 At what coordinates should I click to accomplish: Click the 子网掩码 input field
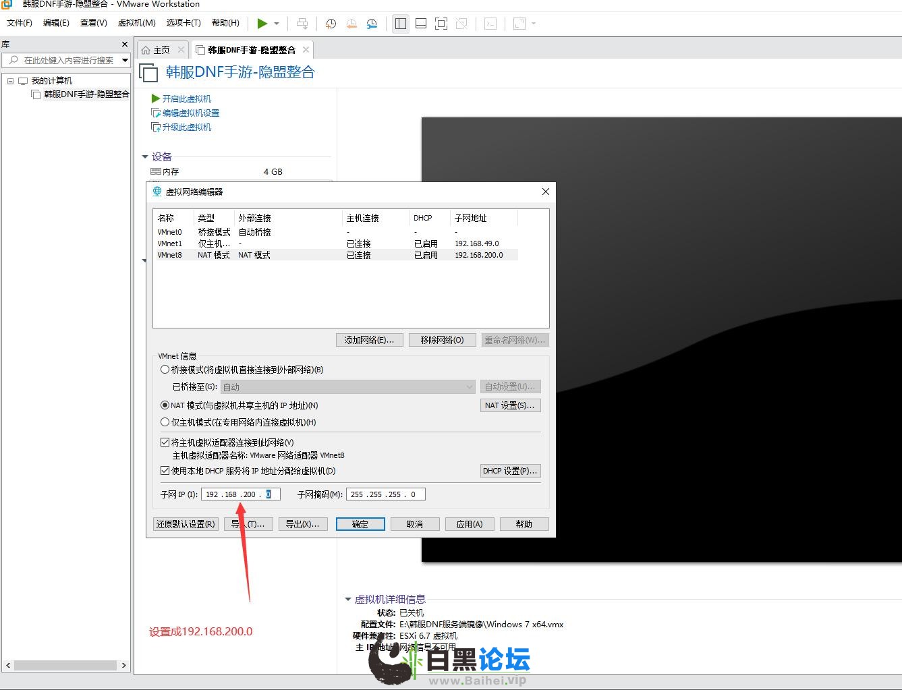pyautogui.click(x=386, y=494)
